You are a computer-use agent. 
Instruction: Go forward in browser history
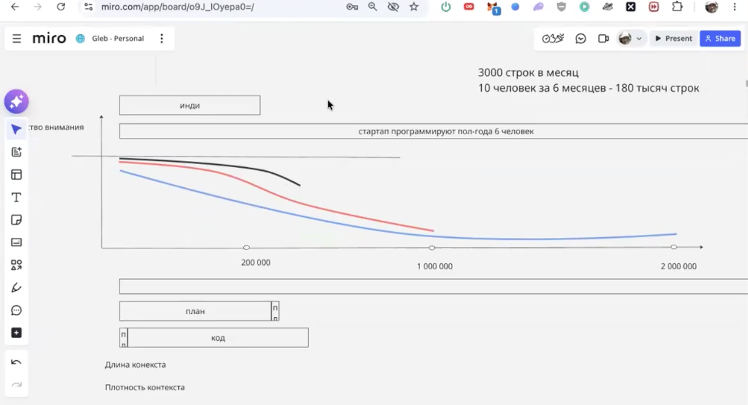(x=38, y=7)
